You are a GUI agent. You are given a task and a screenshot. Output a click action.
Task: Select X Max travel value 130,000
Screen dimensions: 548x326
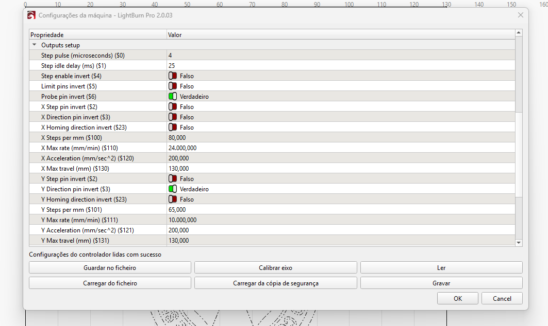coord(178,169)
